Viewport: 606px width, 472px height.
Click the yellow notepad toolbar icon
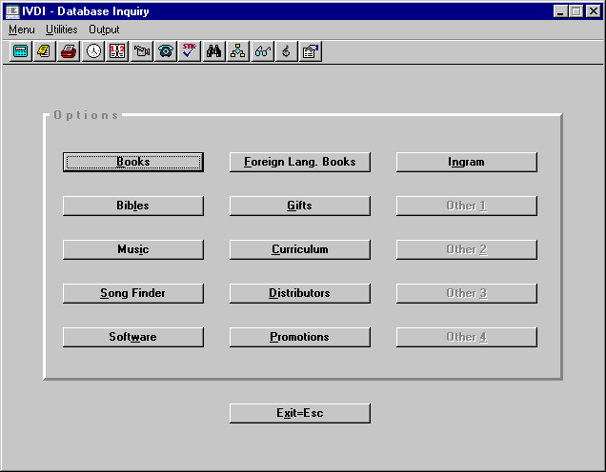click(44, 51)
